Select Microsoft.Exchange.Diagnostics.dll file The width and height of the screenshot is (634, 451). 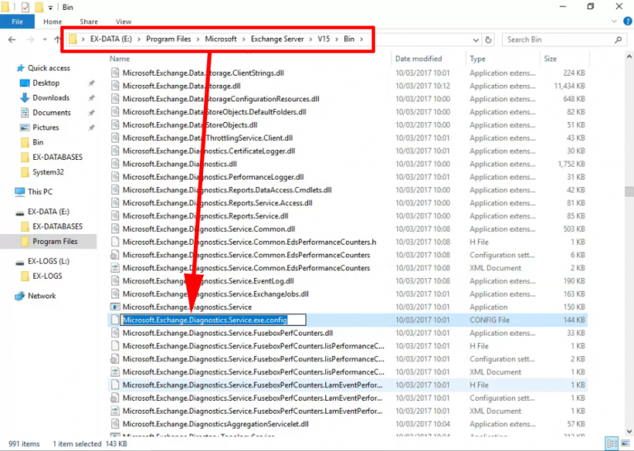(180, 164)
